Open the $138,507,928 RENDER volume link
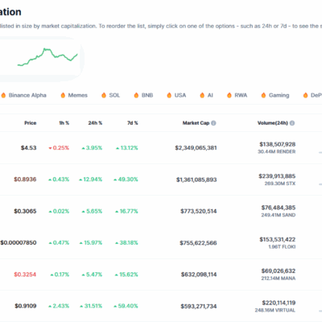 pyautogui.click(x=278, y=144)
